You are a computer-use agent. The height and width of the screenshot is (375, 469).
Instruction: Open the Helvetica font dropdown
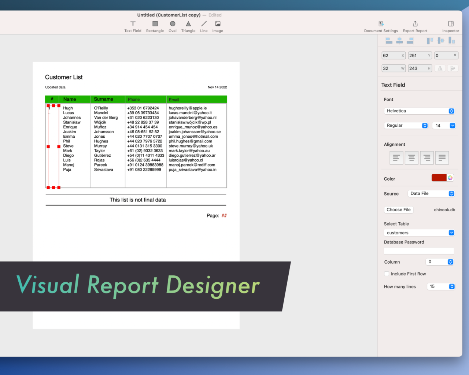(419, 111)
